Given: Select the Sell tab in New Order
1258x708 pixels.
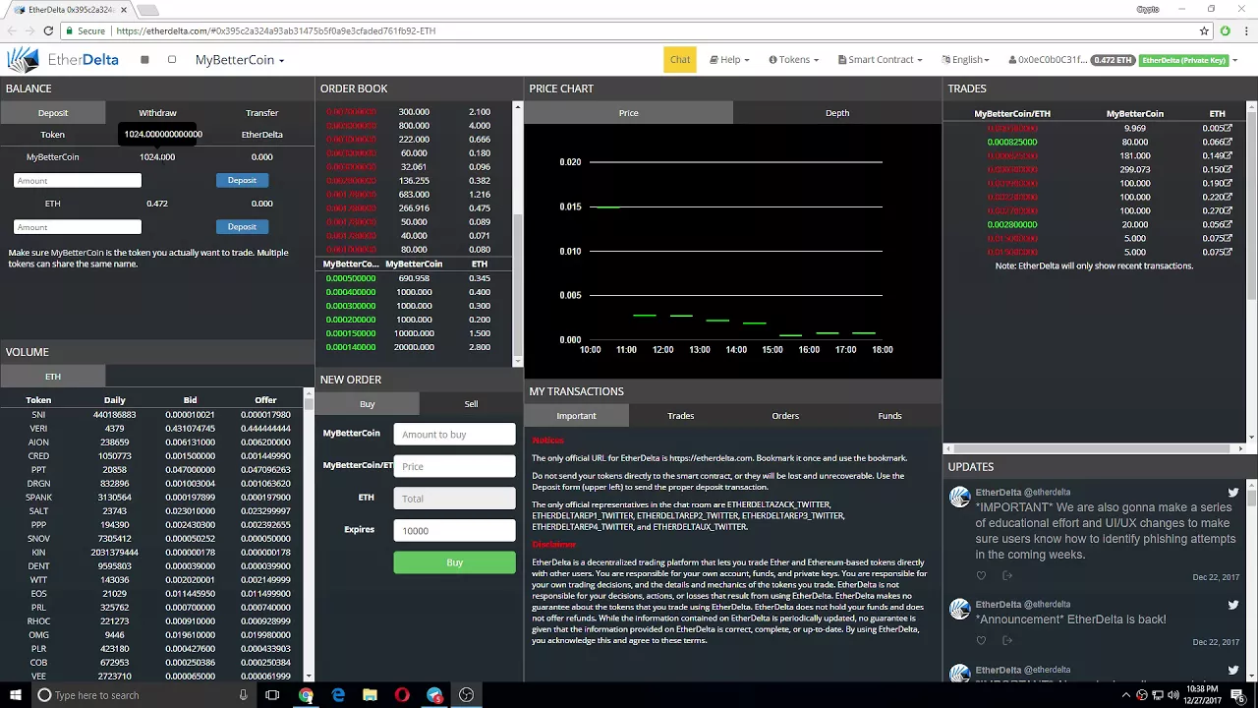Looking at the screenshot, I should click(471, 404).
